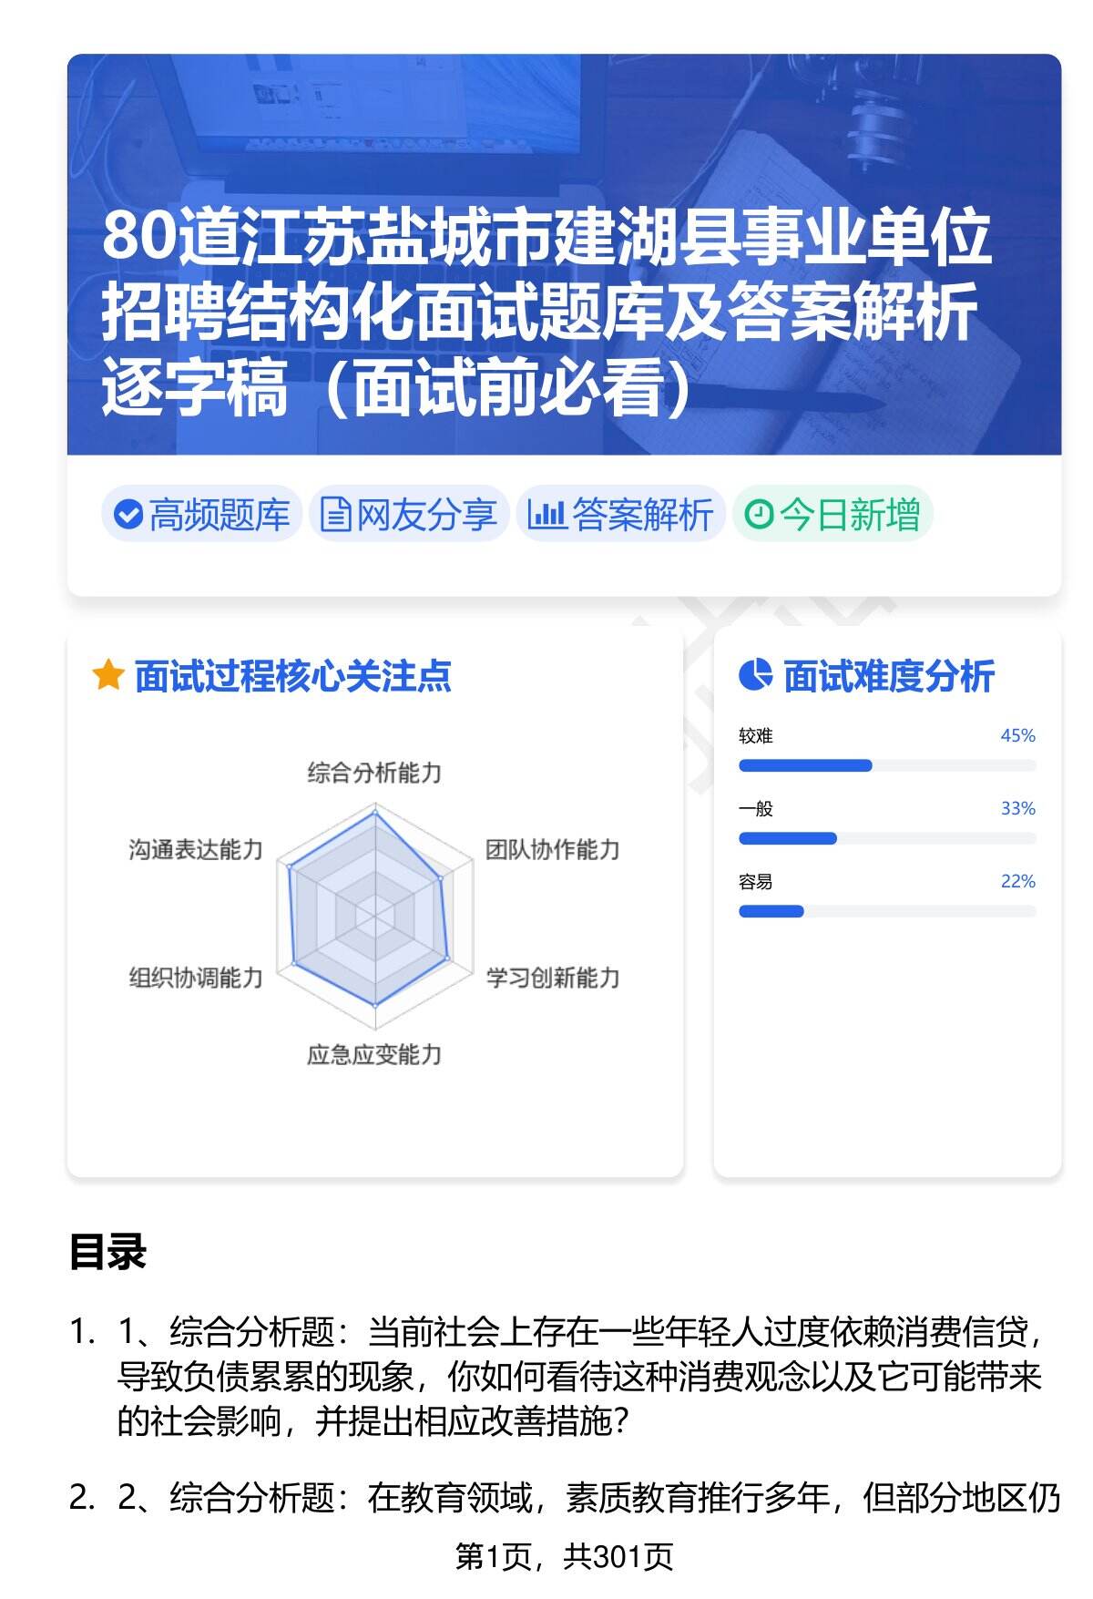
Task: Click the checkmark icon beside 高频题库
Action: click(x=128, y=515)
